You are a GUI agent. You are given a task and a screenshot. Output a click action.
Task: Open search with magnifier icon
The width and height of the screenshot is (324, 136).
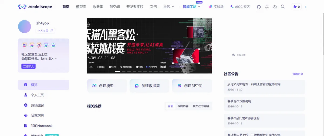pos(283,7)
